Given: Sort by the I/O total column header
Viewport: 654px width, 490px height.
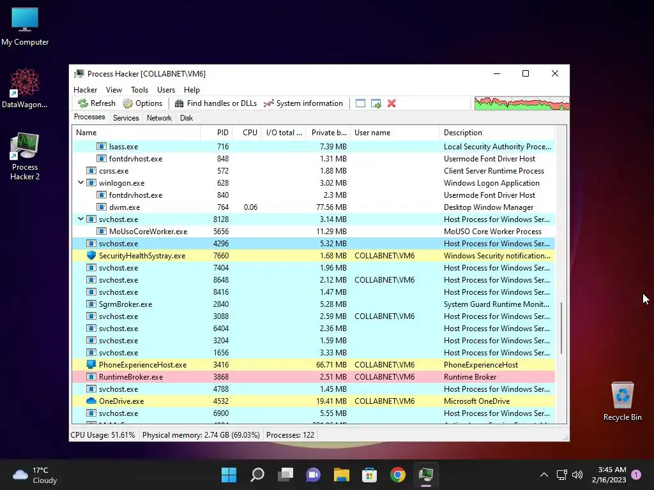Looking at the screenshot, I should 283,133.
